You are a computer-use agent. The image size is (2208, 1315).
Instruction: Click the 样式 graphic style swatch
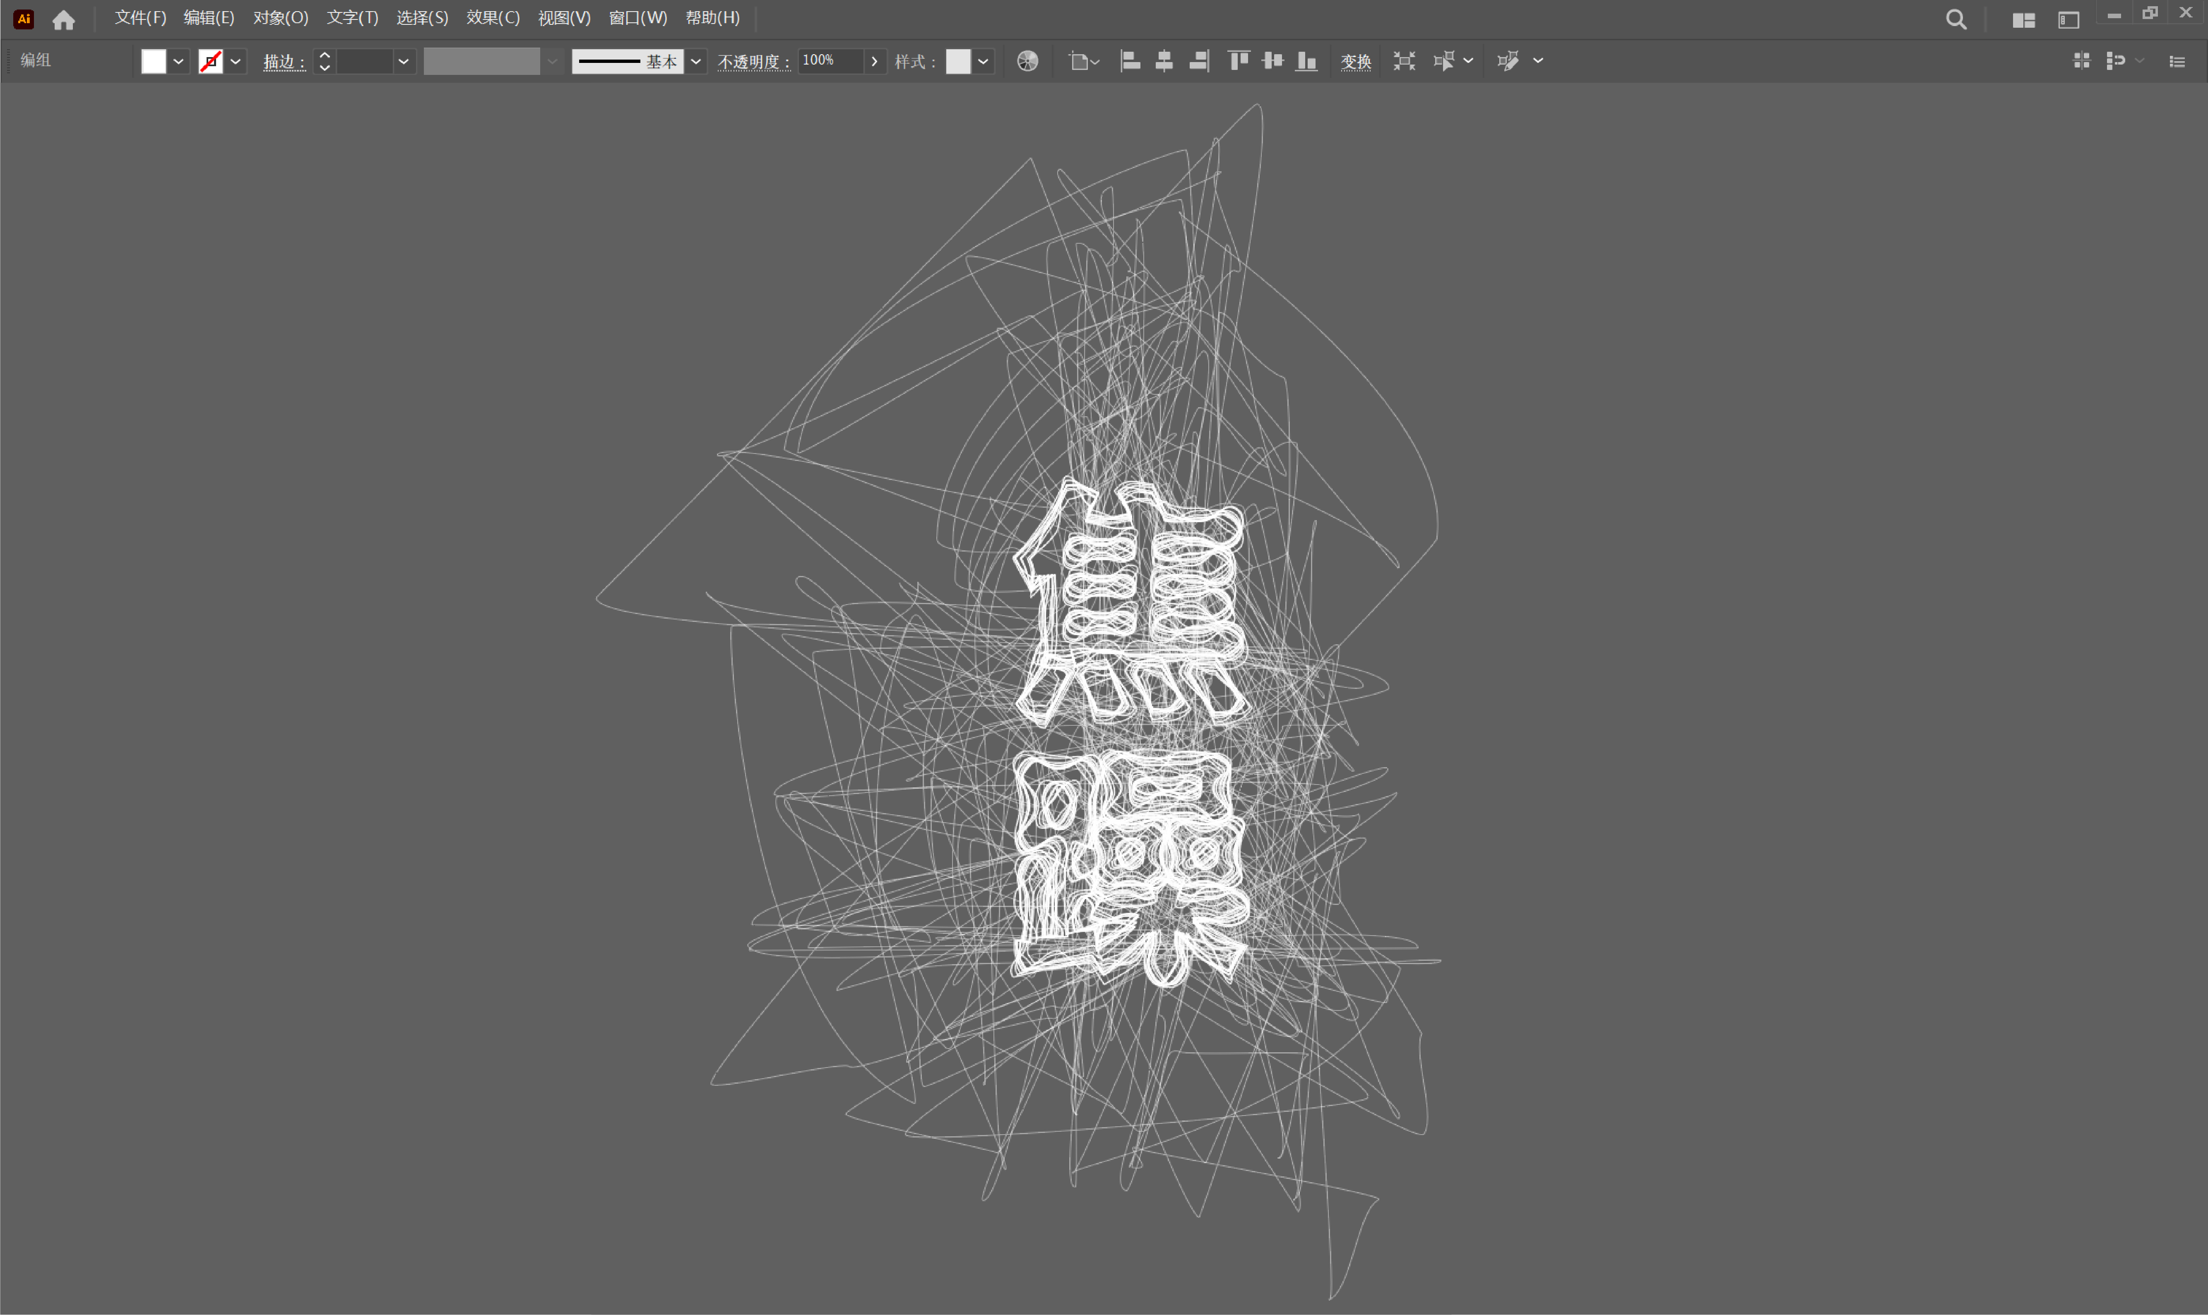tap(958, 61)
